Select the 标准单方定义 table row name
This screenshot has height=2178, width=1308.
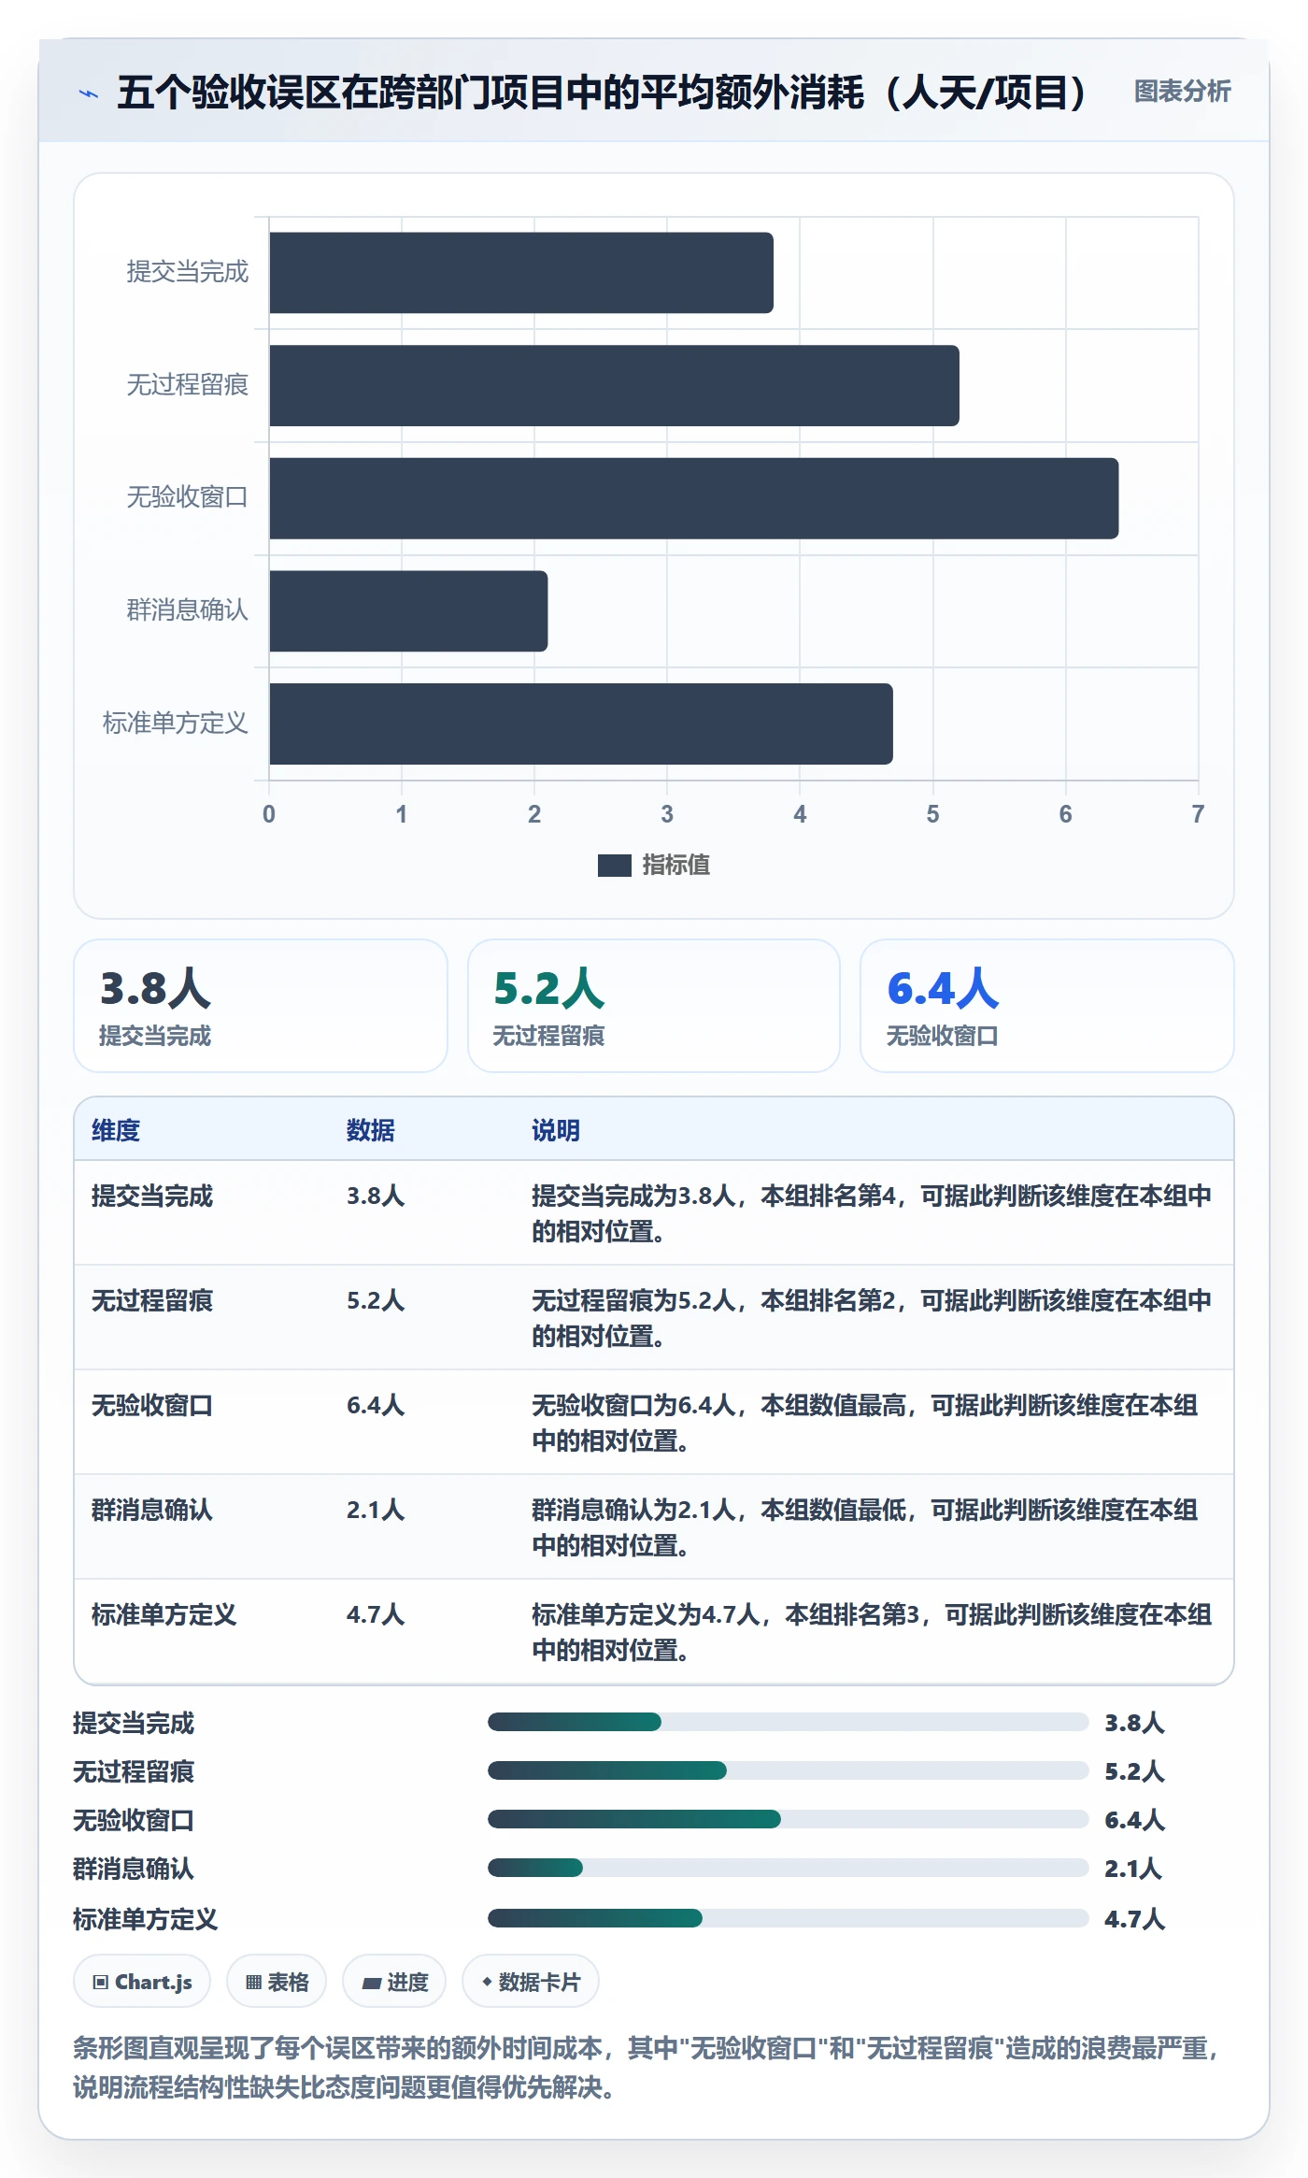pyautogui.click(x=164, y=1615)
